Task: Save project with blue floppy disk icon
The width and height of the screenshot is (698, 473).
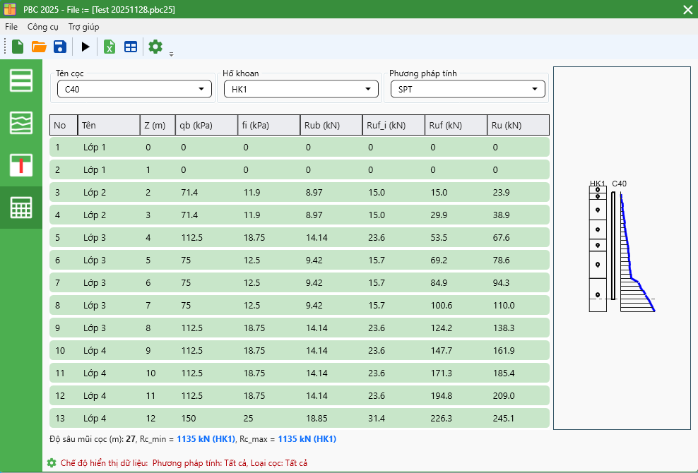Action: (60, 47)
